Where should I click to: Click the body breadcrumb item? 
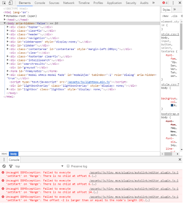(13, 154)
